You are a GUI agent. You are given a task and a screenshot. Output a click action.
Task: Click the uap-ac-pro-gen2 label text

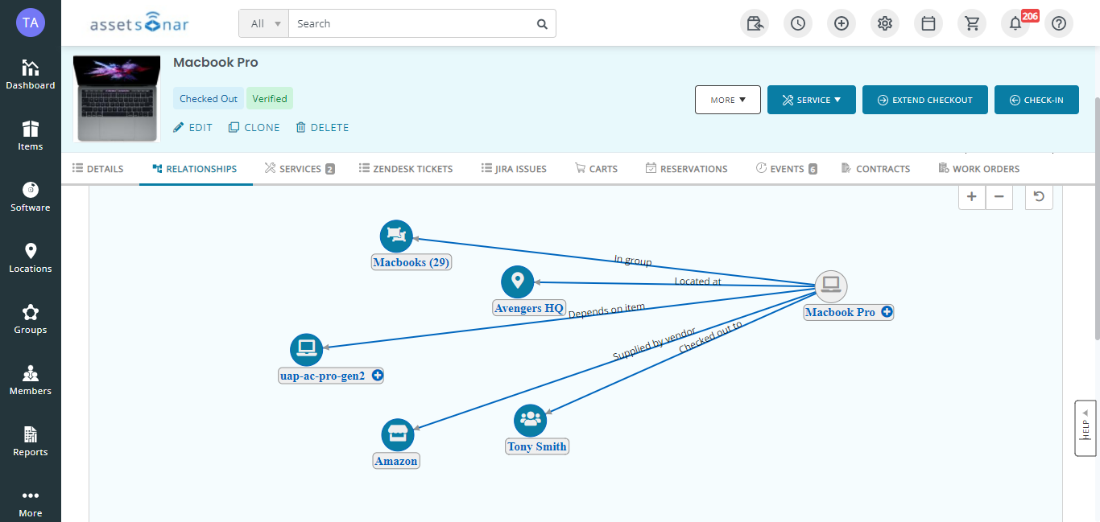(322, 376)
